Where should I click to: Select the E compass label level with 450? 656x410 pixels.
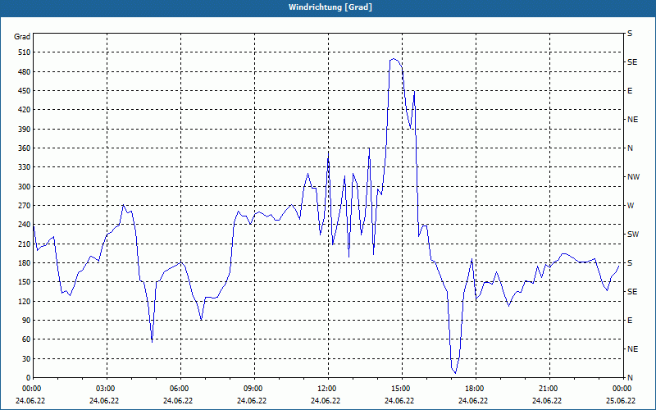click(x=630, y=91)
